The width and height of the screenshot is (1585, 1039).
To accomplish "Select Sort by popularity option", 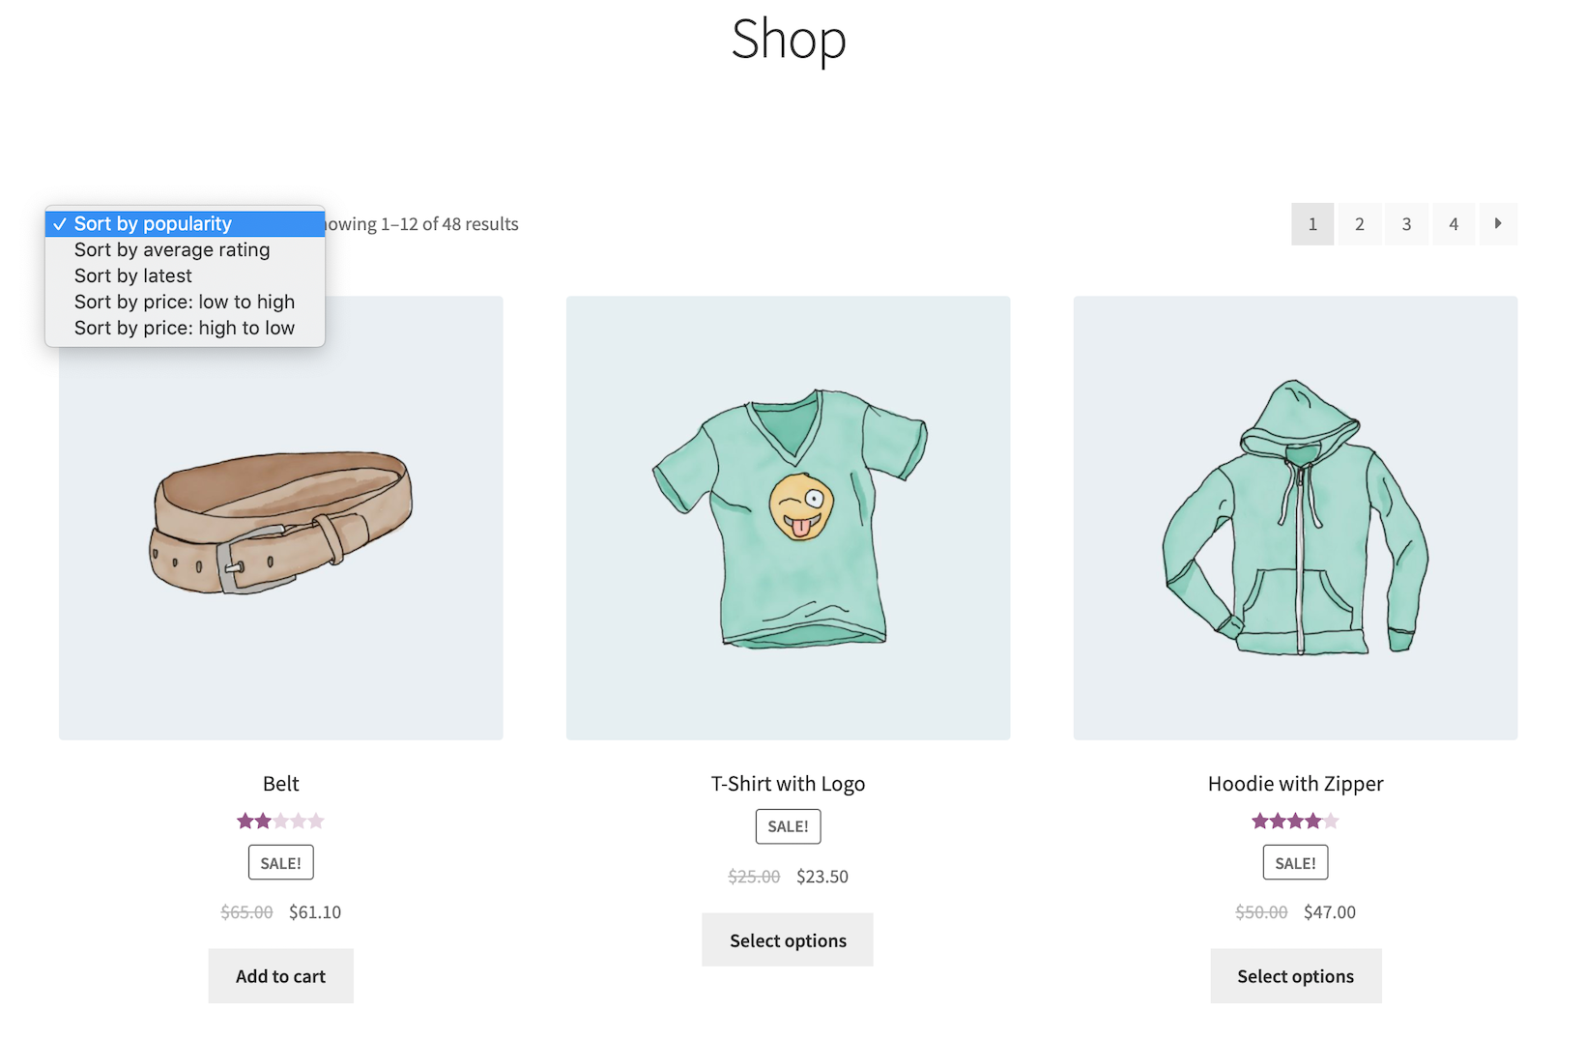I will [x=154, y=224].
